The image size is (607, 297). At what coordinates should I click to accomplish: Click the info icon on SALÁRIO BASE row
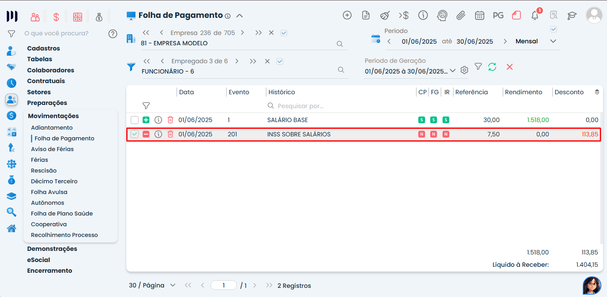click(158, 120)
